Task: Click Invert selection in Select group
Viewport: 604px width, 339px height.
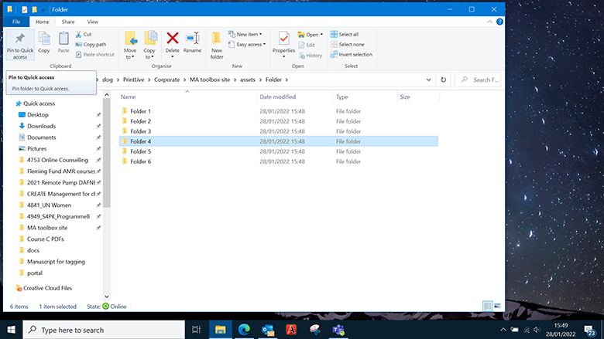Action: coord(351,55)
